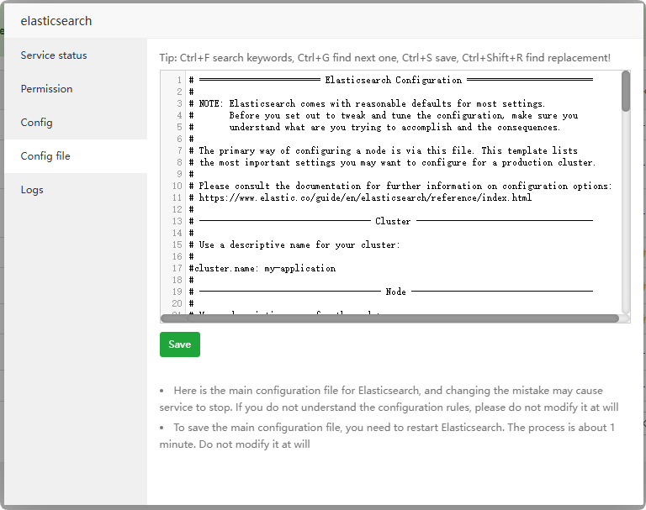Screen dimensions: 646x510
Task: Place cursor on the cluster.name: my-application line
Action: (x=263, y=269)
